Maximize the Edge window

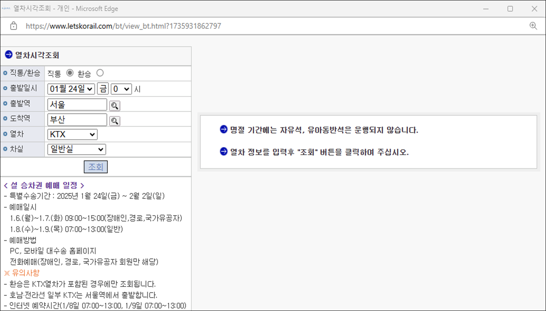510,9
